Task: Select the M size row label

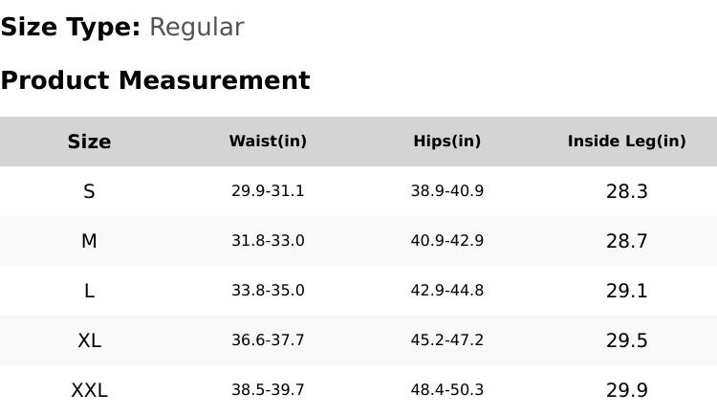Action: coord(89,241)
